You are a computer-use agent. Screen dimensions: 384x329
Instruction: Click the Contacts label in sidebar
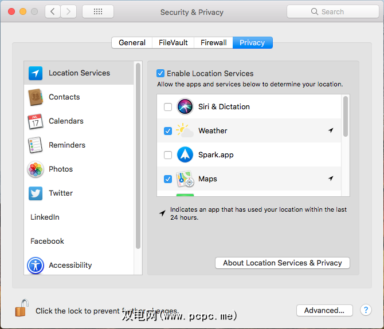64,97
